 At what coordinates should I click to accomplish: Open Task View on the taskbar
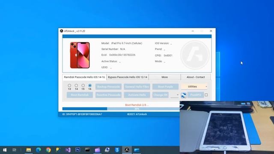coord(14,150)
